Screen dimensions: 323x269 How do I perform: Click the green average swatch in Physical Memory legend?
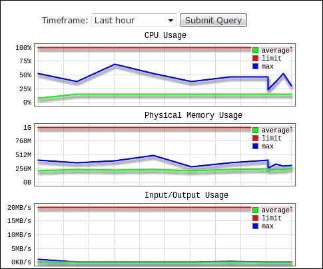pyautogui.click(x=255, y=130)
